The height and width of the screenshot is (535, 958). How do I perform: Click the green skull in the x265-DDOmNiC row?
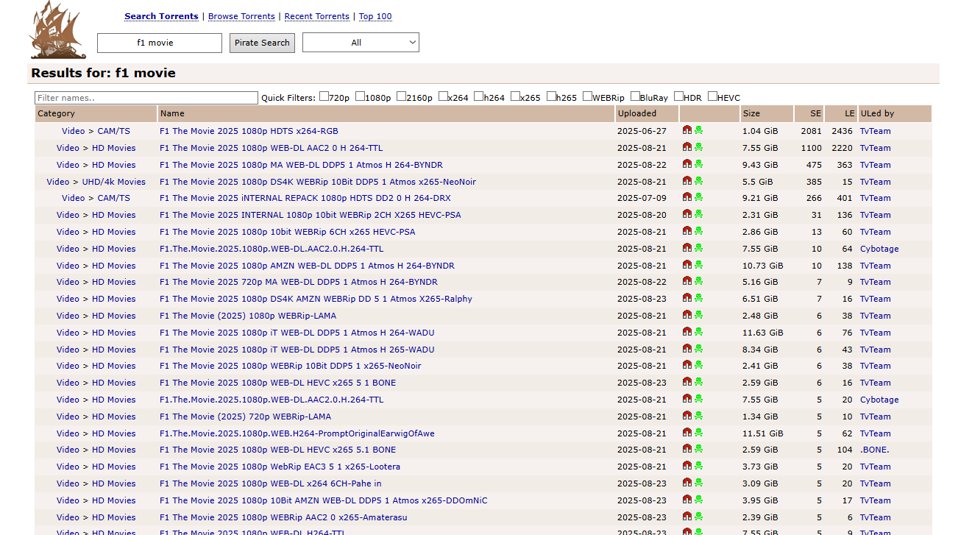(698, 500)
